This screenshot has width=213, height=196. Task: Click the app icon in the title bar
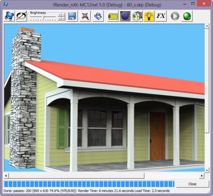click(6, 5)
